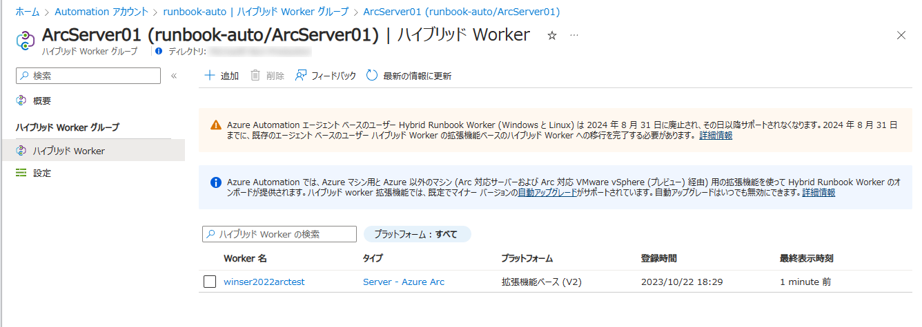Click the ホーム breadcrumb link
This screenshot has height=327, width=922.
pyautogui.click(x=27, y=12)
